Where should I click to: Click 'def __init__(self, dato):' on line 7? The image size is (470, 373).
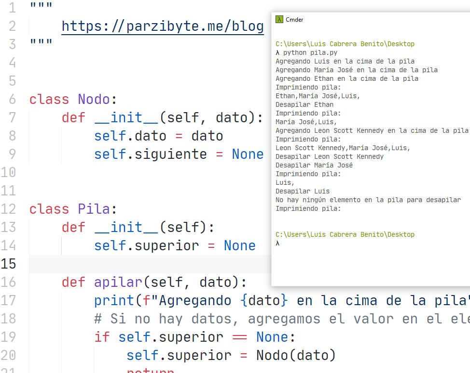pyautogui.click(x=162, y=117)
